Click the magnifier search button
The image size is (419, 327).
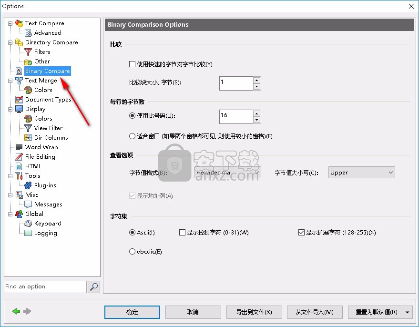coord(94,287)
